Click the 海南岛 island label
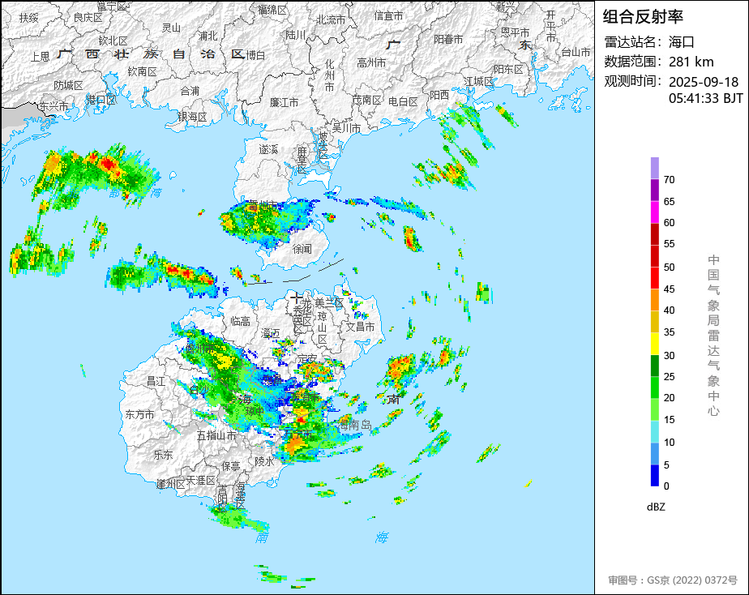Viewport: 749px width, 595px height. pyautogui.click(x=354, y=425)
